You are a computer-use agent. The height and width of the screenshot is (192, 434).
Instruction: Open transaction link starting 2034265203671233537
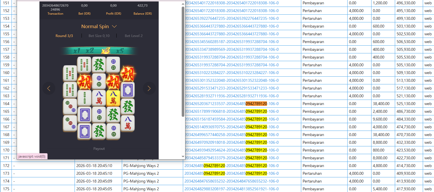[x=232, y=104]
